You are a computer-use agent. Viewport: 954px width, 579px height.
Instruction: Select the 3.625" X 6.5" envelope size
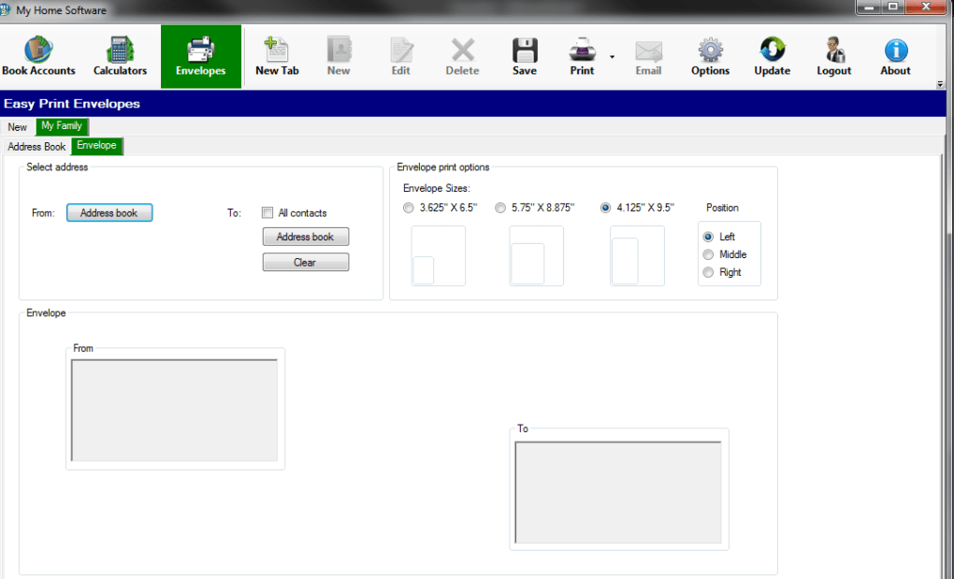coord(408,207)
